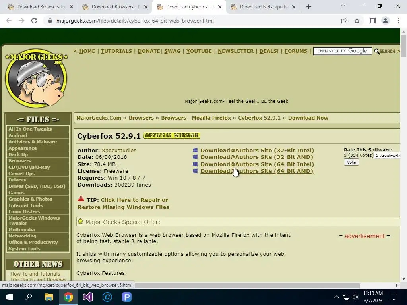This screenshot has width=407, height=305.
Task: Click the Google enhanced search field
Action: (343, 51)
